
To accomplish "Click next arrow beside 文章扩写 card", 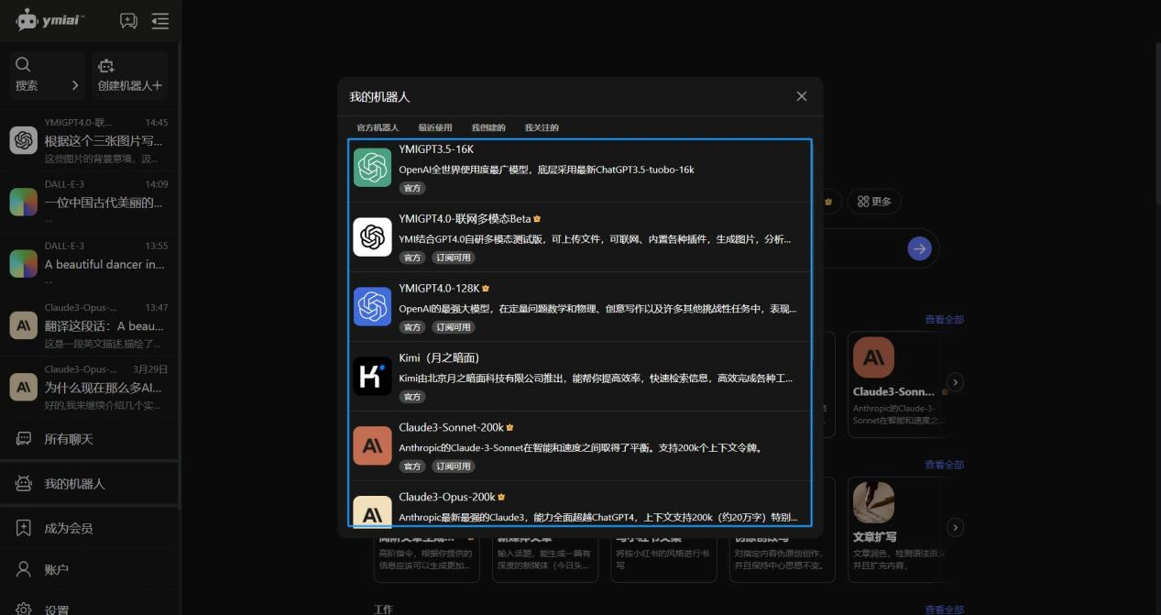I will (955, 527).
